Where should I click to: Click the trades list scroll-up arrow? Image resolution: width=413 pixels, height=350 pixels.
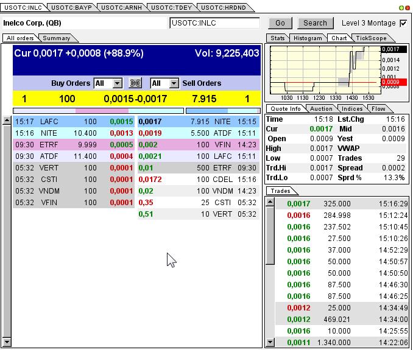(270, 202)
